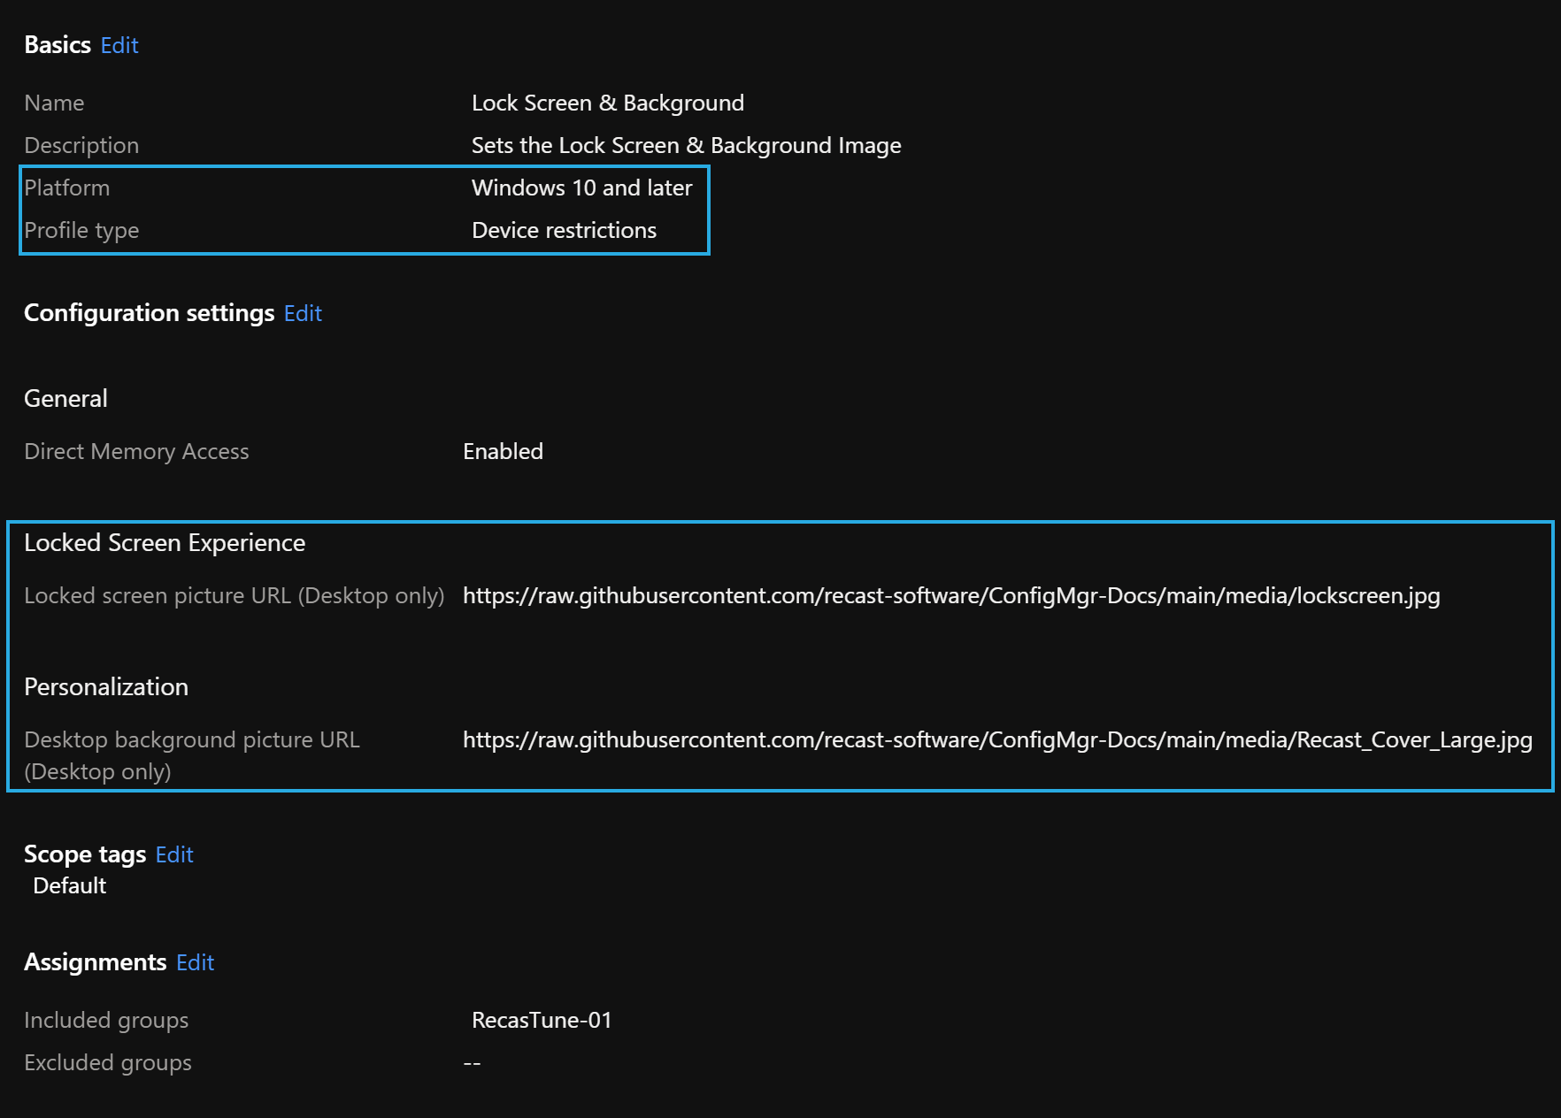This screenshot has height=1118, width=1561.
Task: Click the RecasTune-01 included group
Action: (542, 1021)
